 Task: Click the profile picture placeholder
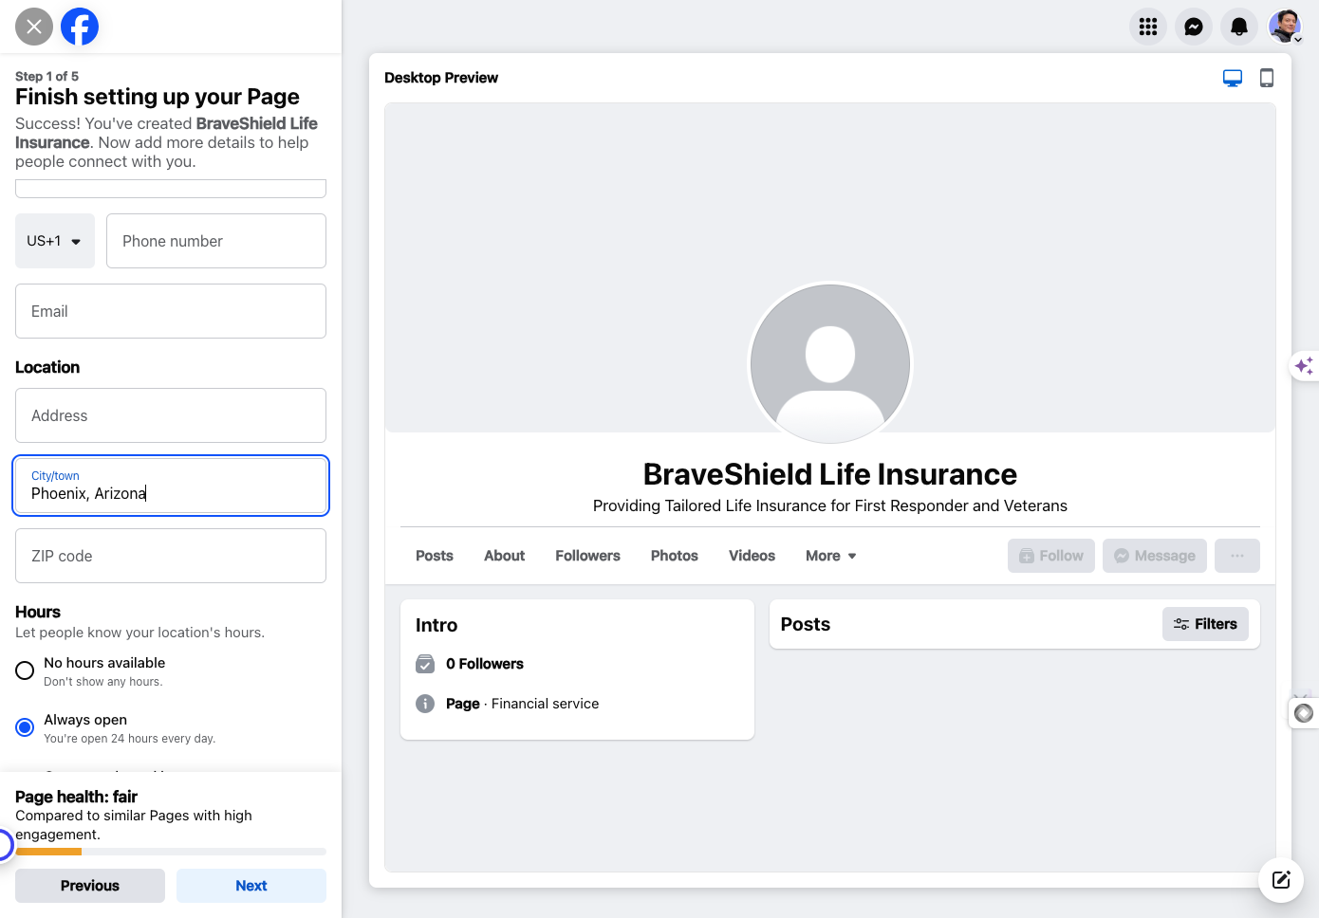pos(830,364)
